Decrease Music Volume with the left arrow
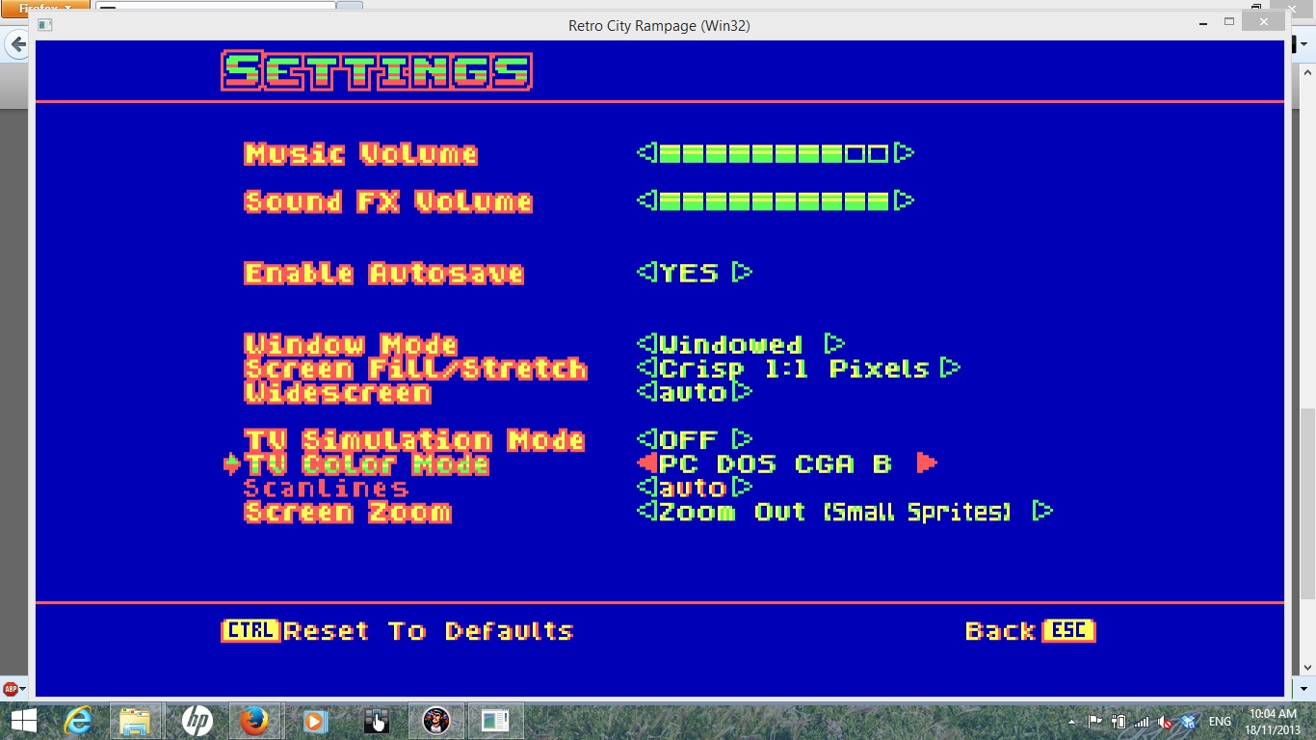Viewport: 1316px width, 740px height. (646, 152)
